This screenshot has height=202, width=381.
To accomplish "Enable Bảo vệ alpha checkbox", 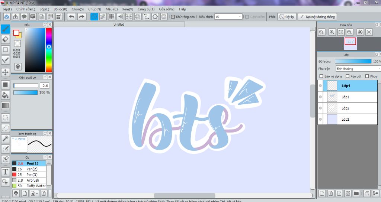I will [x=321, y=76].
